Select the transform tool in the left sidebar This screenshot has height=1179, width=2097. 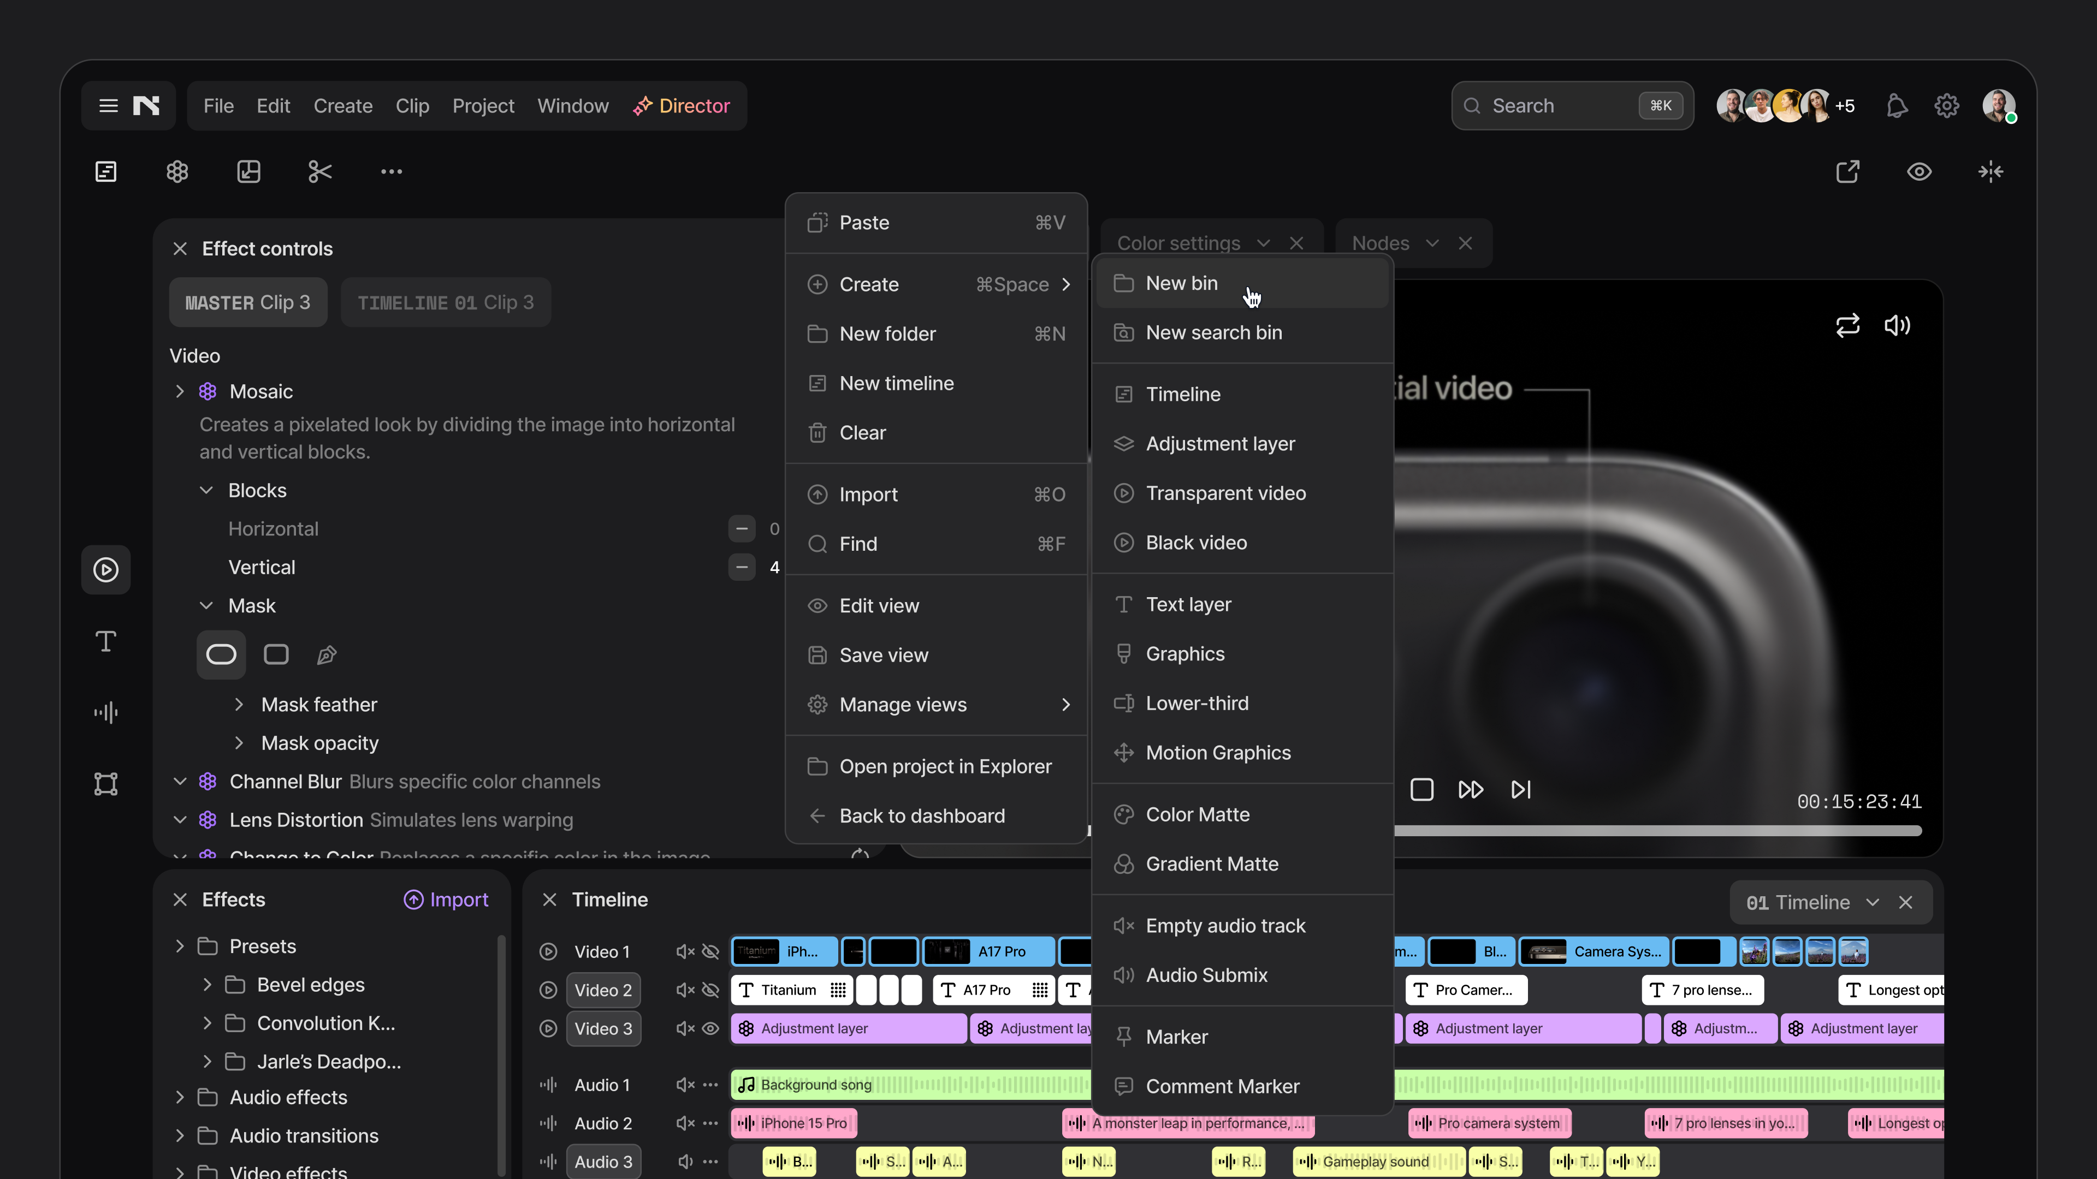[x=106, y=784]
